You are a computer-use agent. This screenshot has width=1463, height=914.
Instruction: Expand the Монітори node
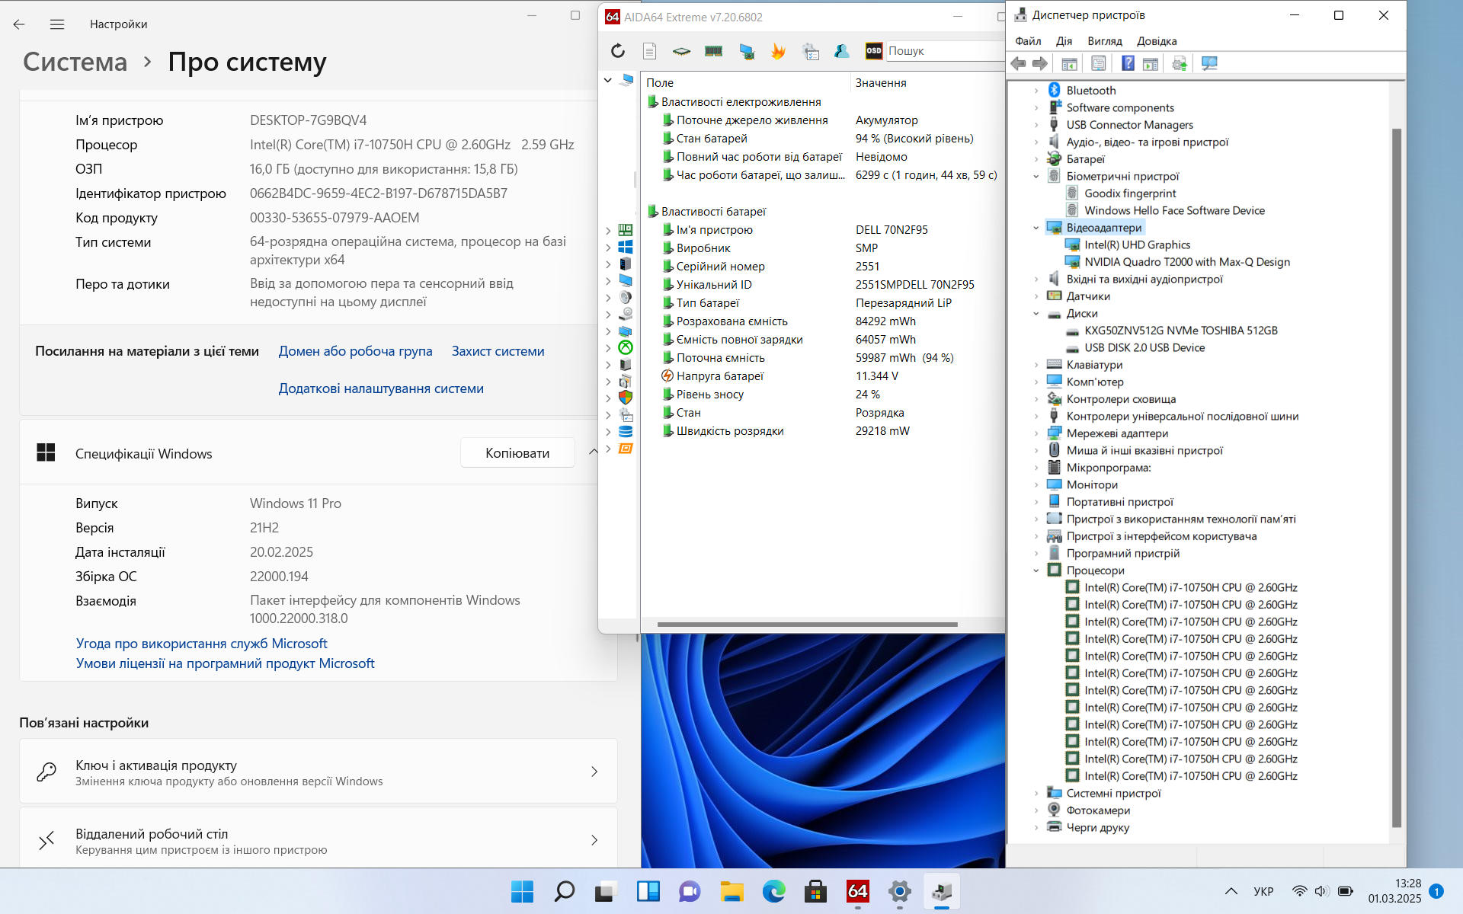1036,485
